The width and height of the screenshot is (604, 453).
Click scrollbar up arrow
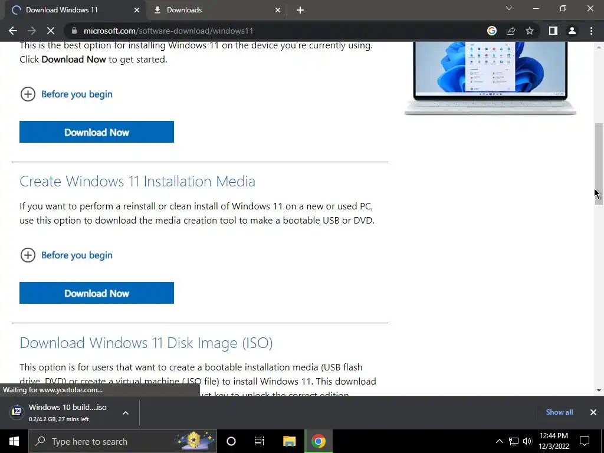pyautogui.click(x=599, y=47)
